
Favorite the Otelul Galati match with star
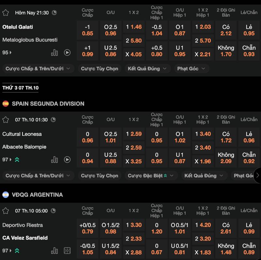pos(6,13)
